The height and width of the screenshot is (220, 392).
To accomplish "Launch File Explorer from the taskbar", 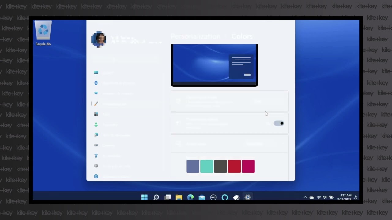I will (x=179, y=197).
